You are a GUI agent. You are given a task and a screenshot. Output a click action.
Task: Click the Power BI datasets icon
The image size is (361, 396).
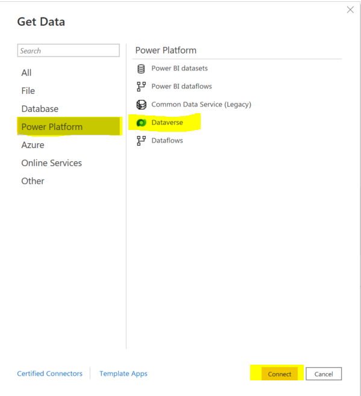(x=141, y=69)
